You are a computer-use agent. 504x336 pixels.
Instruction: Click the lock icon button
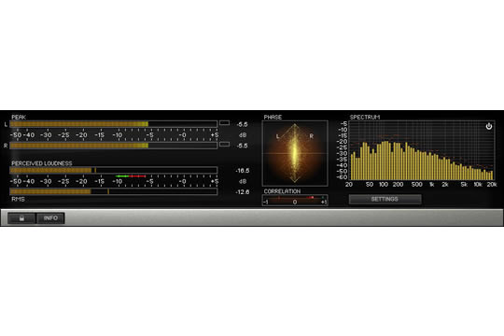(x=21, y=218)
